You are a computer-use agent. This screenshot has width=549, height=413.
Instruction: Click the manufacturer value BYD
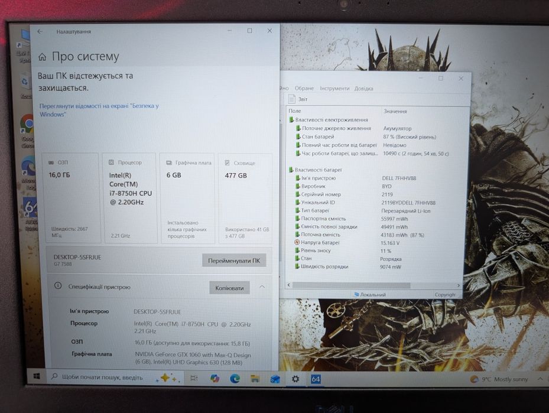coord(386,186)
